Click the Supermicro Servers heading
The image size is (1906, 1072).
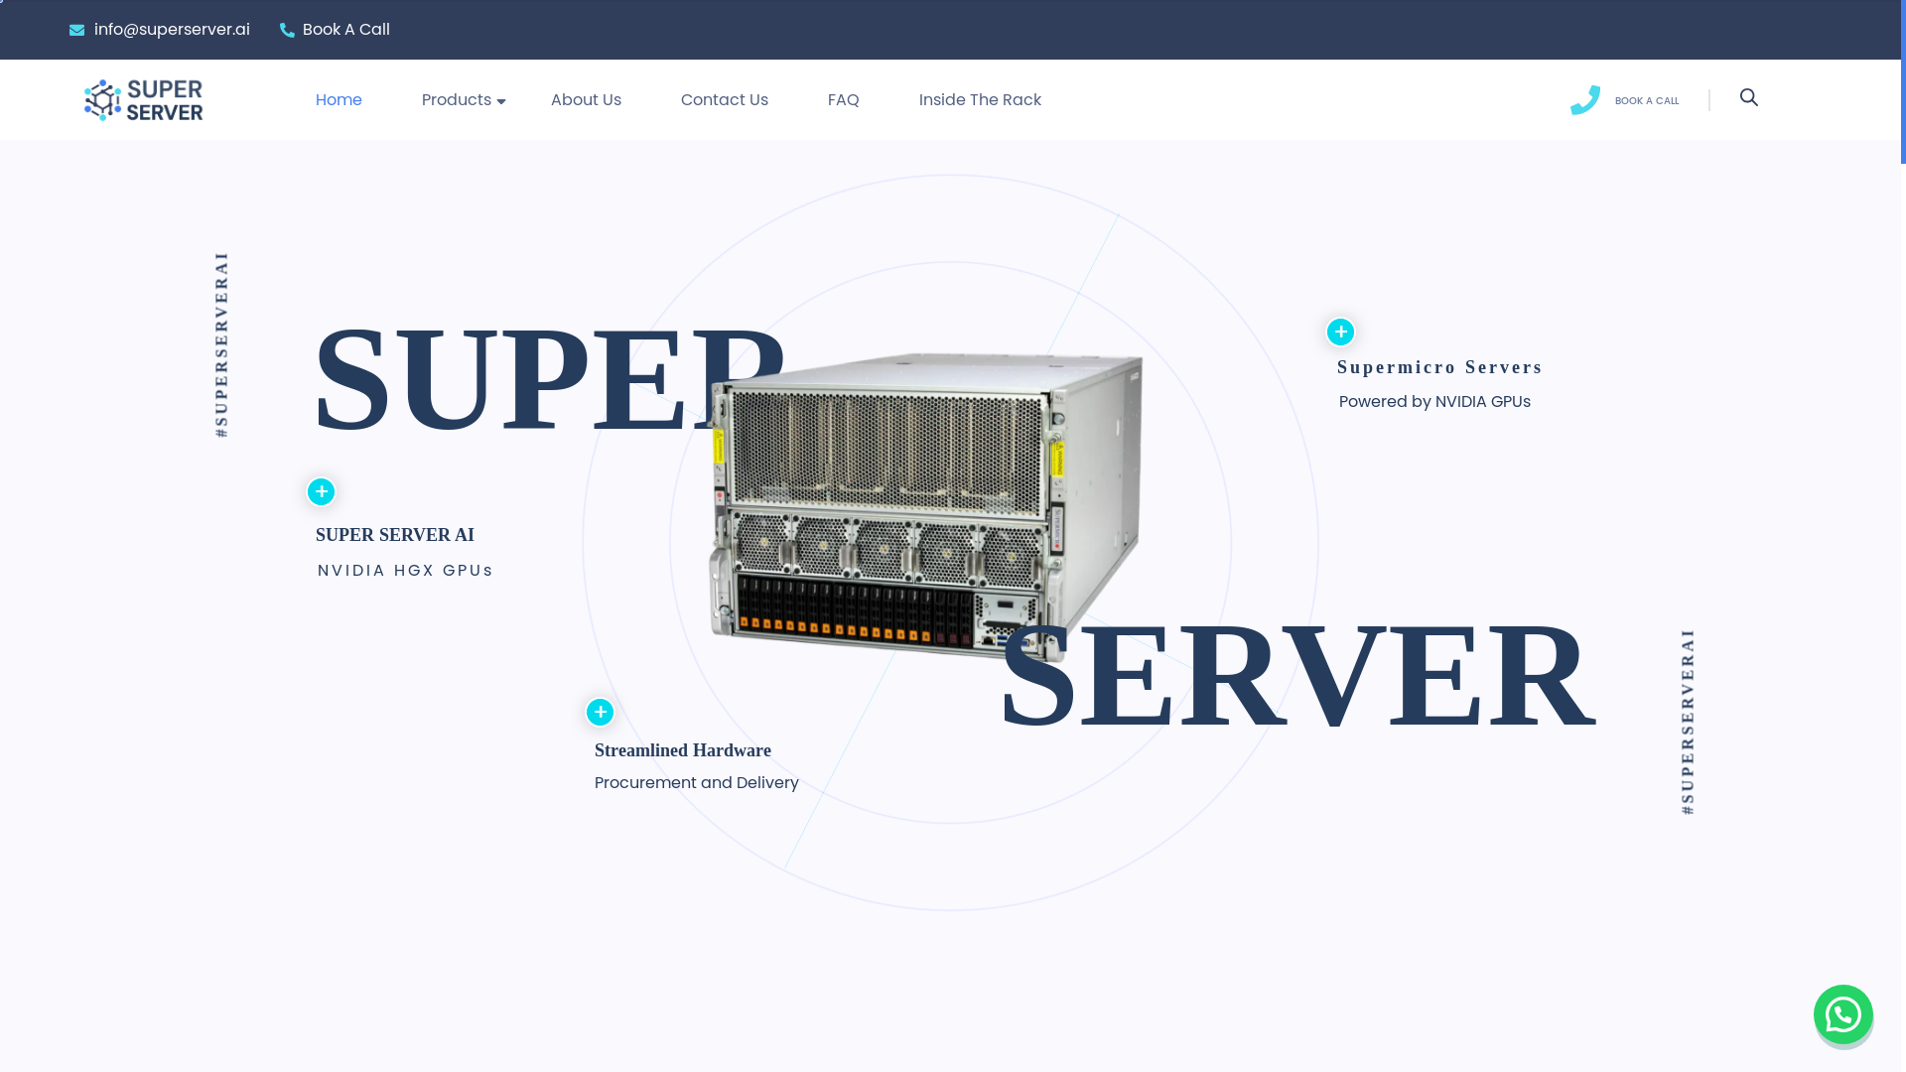(x=1439, y=367)
